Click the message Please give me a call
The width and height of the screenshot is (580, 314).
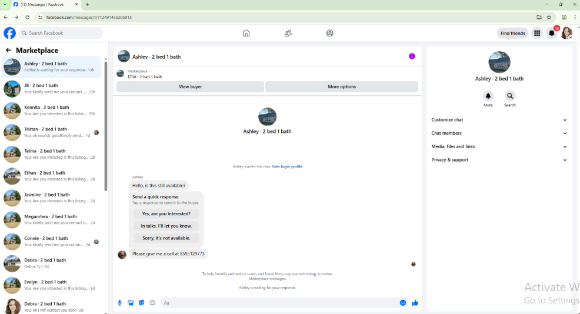168,253
